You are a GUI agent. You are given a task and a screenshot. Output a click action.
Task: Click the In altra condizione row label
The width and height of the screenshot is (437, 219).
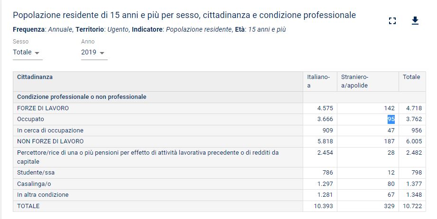43,195
